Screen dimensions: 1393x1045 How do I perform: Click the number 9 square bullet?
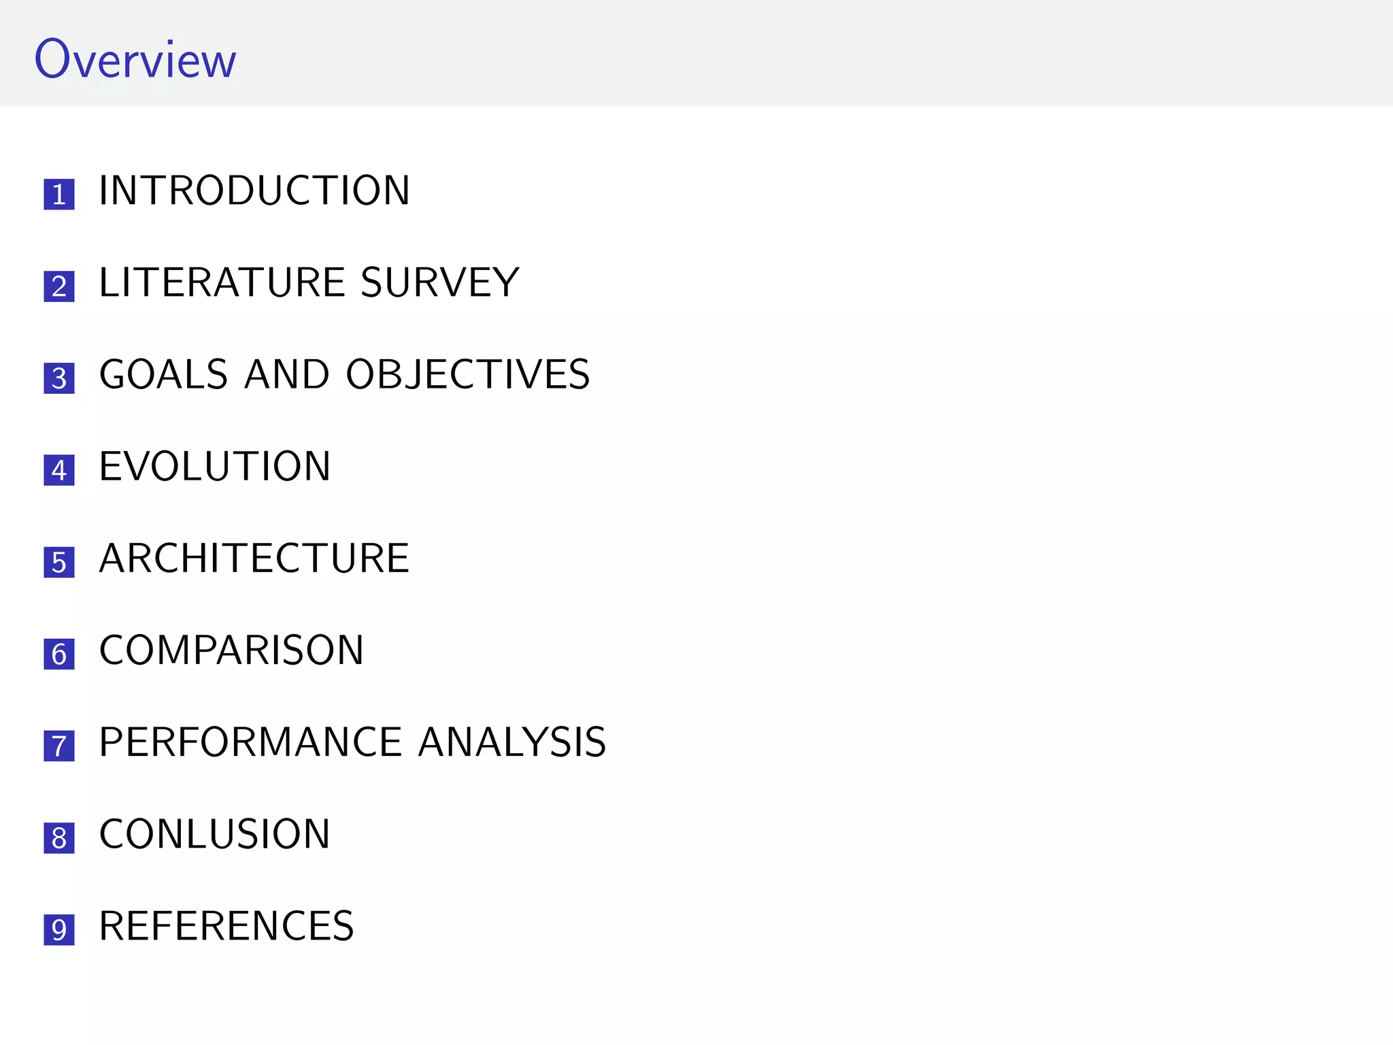pyautogui.click(x=59, y=930)
